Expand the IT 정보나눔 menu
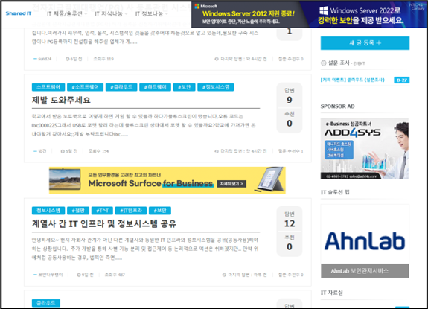Viewport: 428px width, 309px height. pyautogui.click(x=152, y=13)
